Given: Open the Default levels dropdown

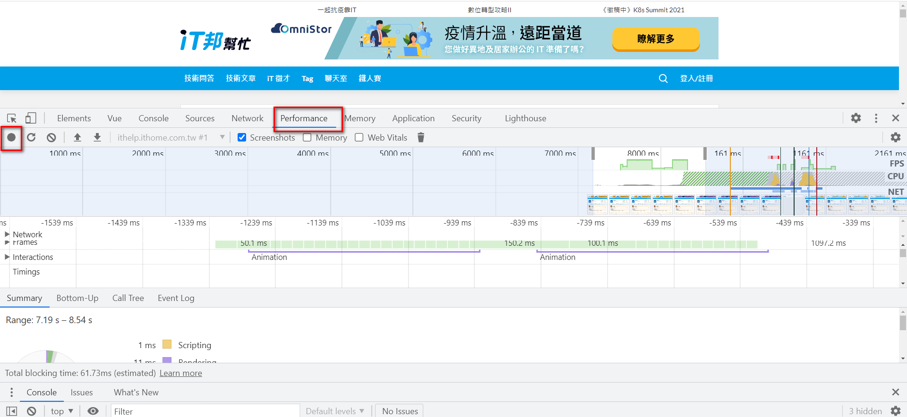Looking at the screenshot, I should click(335, 411).
